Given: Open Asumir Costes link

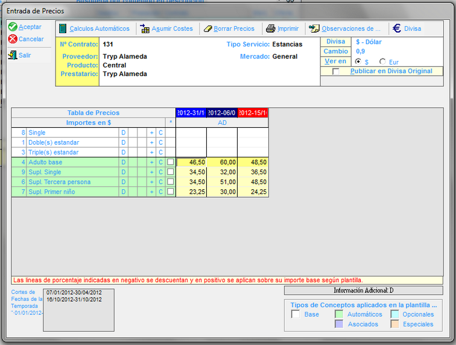Looking at the screenshot, I should (172, 28).
